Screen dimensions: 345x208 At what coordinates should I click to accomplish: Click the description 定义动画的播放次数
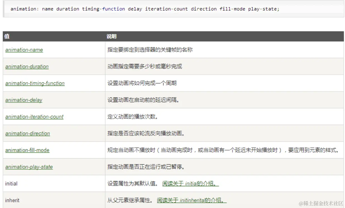click(x=133, y=117)
